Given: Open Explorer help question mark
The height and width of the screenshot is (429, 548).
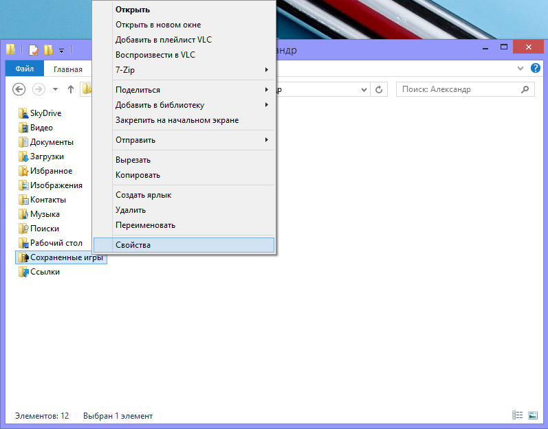Looking at the screenshot, I should (x=536, y=68).
